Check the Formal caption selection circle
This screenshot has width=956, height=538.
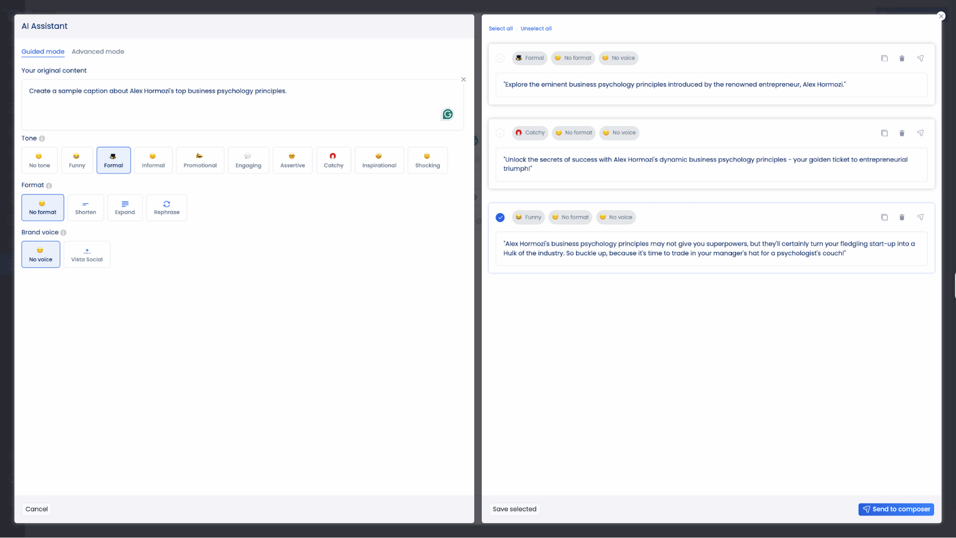[500, 58]
